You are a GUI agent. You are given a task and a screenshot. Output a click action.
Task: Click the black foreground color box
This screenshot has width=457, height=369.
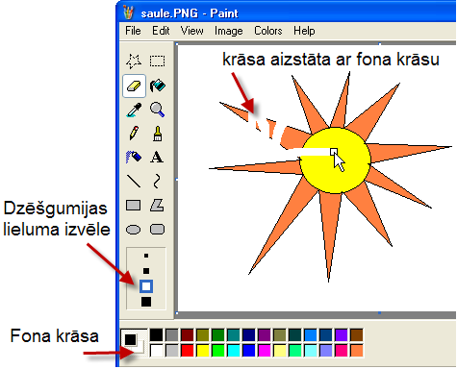pos(130,339)
